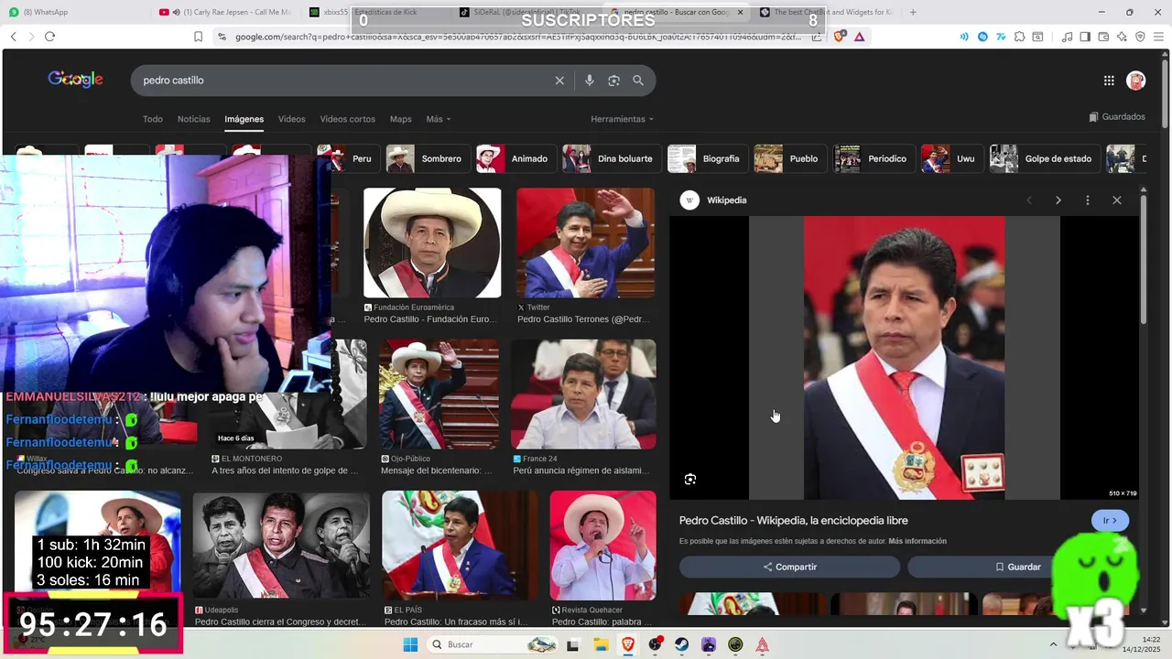1172x659 pixels.
Task: Open the Google account avatar
Action: (1136, 81)
